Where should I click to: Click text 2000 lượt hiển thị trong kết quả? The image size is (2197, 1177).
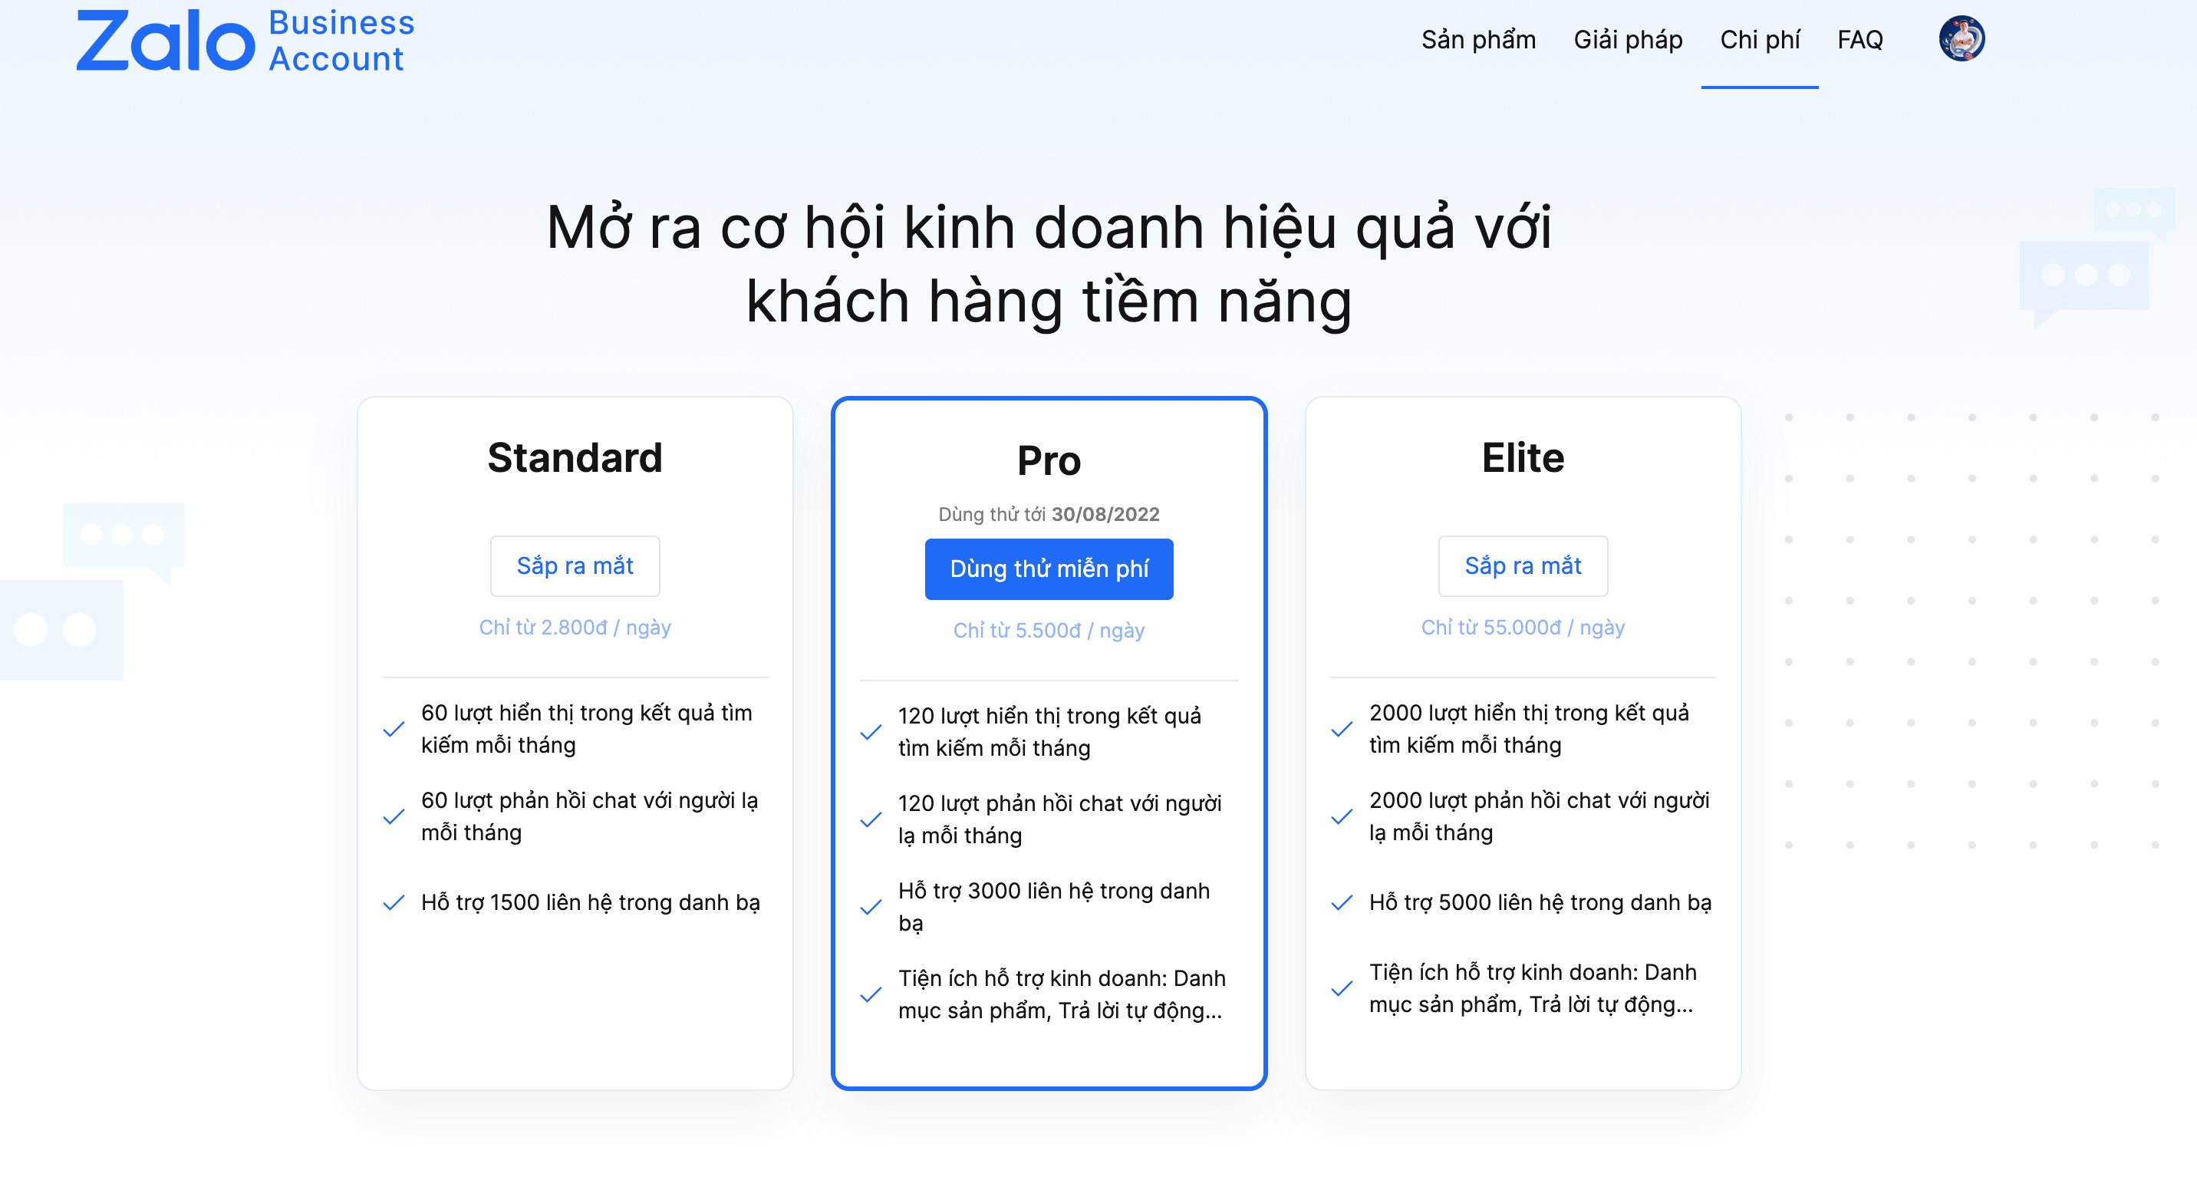pos(1529,729)
